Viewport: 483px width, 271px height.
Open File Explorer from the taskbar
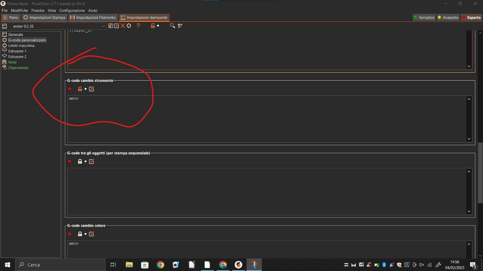pos(129,265)
